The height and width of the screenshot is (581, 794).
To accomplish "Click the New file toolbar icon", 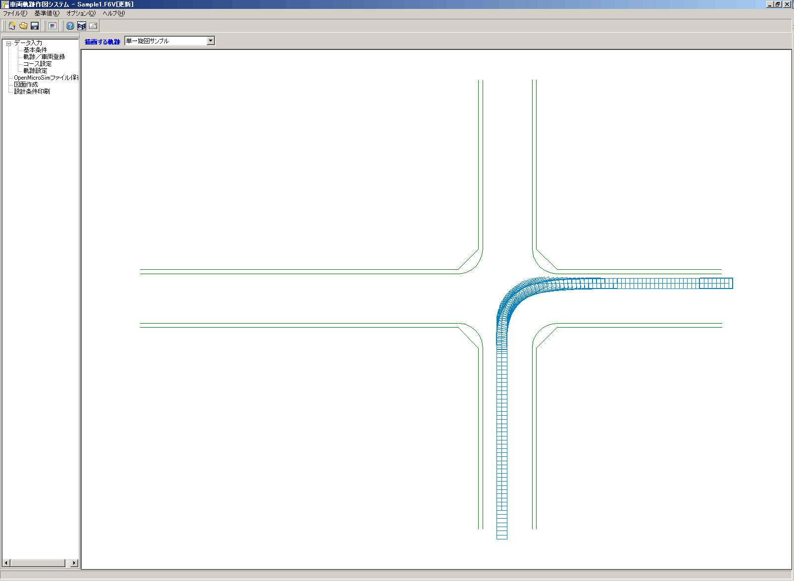I will [12, 26].
